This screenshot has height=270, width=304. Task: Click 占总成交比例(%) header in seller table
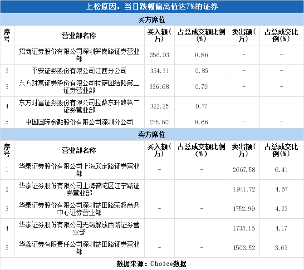point(281,151)
